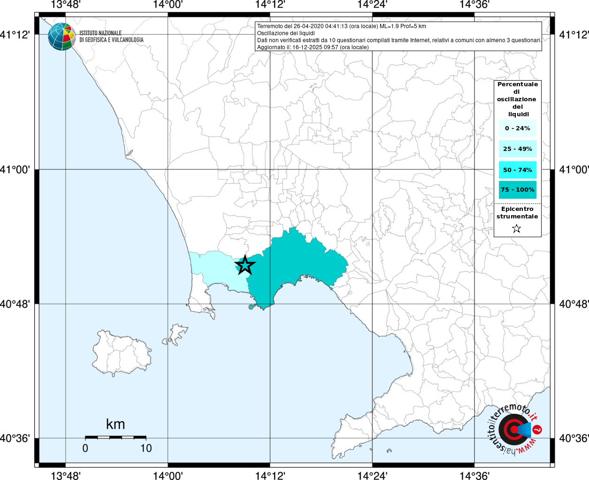Click 'Istituto Nazionale di Geofisica e Vulcanologia' text

click(112, 37)
